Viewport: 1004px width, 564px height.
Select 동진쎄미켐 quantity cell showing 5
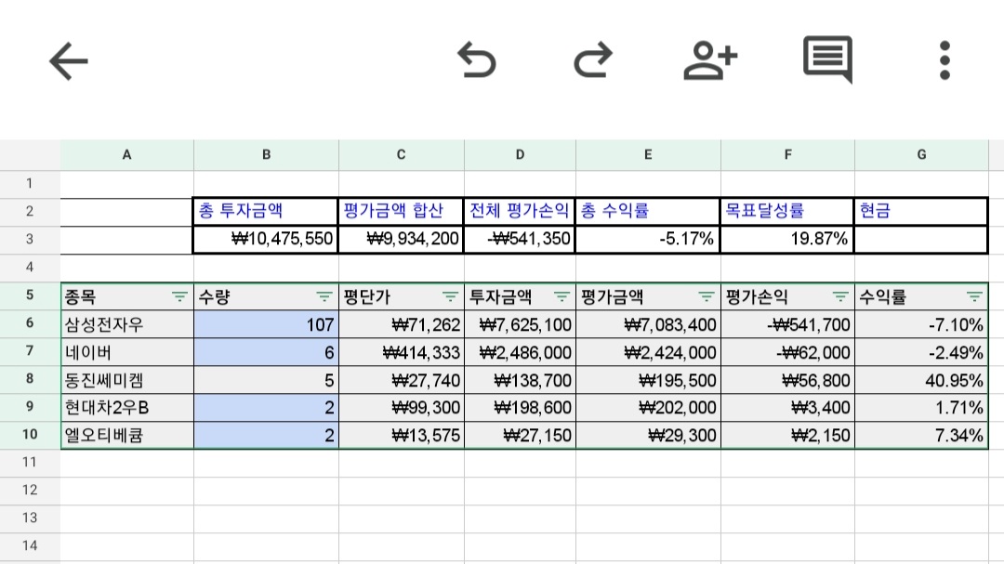pyautogui.click(x=267, y=380)
